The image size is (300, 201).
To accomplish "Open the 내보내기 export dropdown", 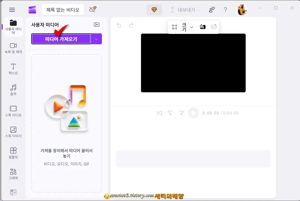I will [x=185, y=9].
